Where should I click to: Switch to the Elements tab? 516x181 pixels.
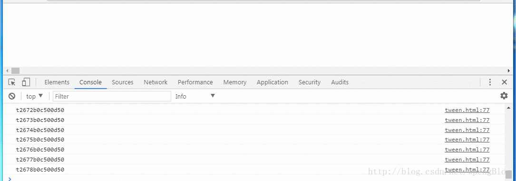57,82
